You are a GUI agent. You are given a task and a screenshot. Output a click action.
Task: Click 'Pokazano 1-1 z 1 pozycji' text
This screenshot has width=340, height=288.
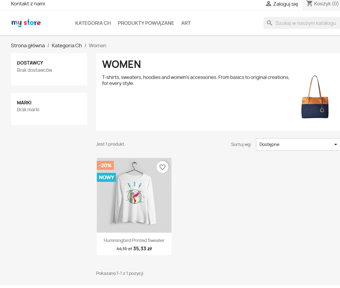[x=120, y=273]
